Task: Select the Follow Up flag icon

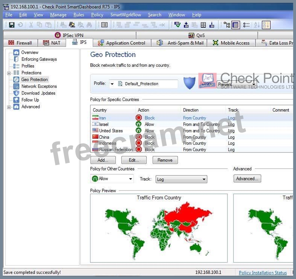Action: click(16, 100)
